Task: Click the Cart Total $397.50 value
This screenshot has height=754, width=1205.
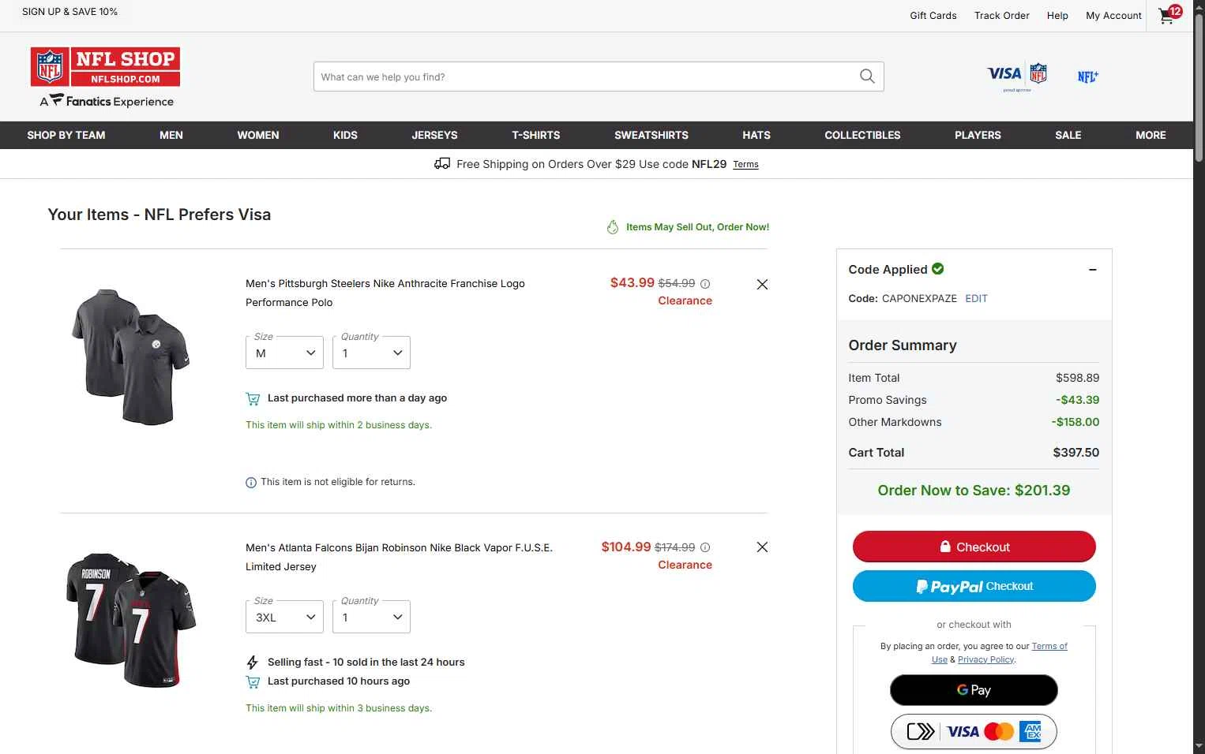Action: (x=1075, y=453)
